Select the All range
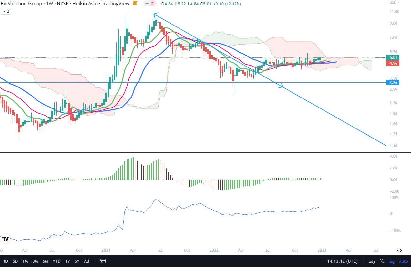The image size is (411, 267). click(87, 261)
